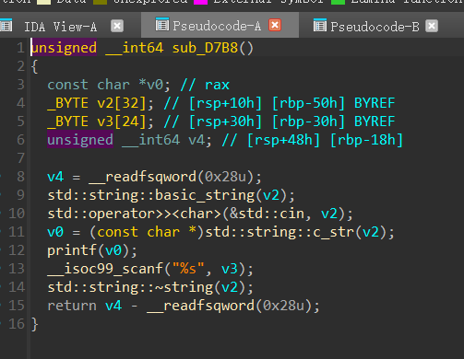Switch to the Pseudocode-B tab
This screenshot has height=359, width=464.
click(375, 27)
